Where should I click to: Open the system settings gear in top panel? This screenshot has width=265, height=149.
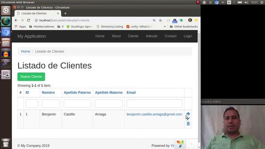click(262, 2)
